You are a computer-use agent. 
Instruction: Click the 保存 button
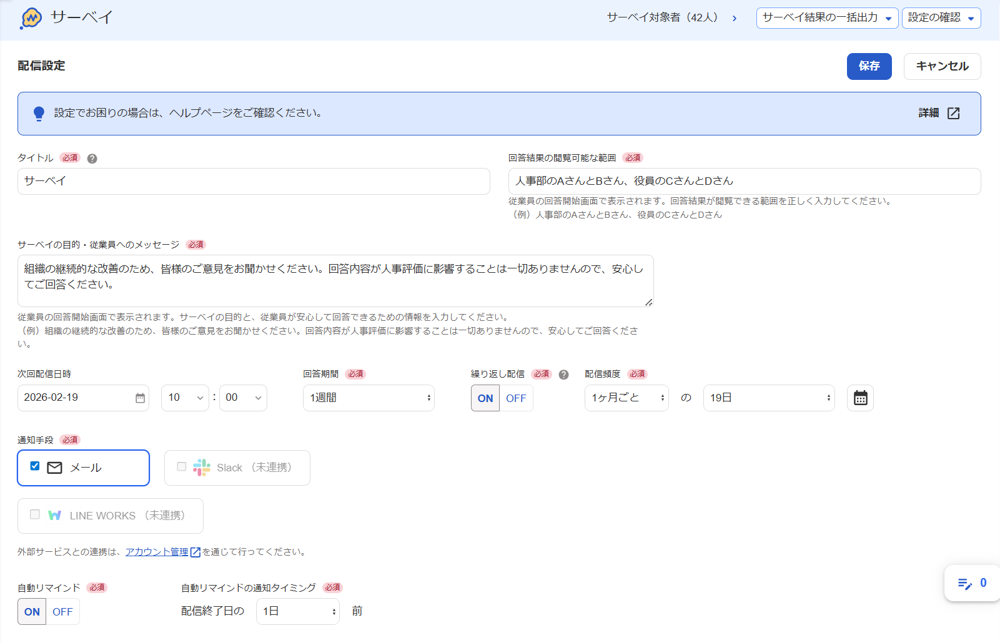869,66
